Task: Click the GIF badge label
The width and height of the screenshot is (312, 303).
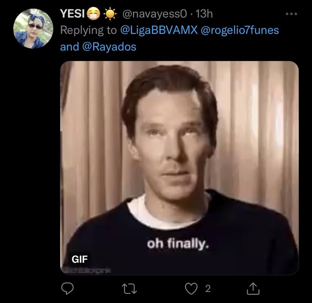Action: click(x=79, y=258)
